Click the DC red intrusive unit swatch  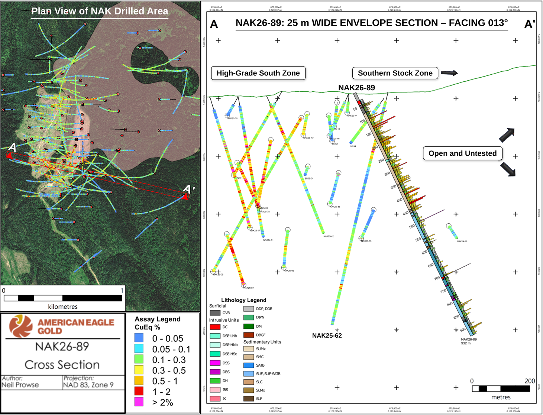click(x=215, y=327)
